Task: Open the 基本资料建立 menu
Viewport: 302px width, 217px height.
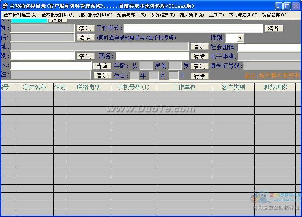Action: (x=20, y=15)
